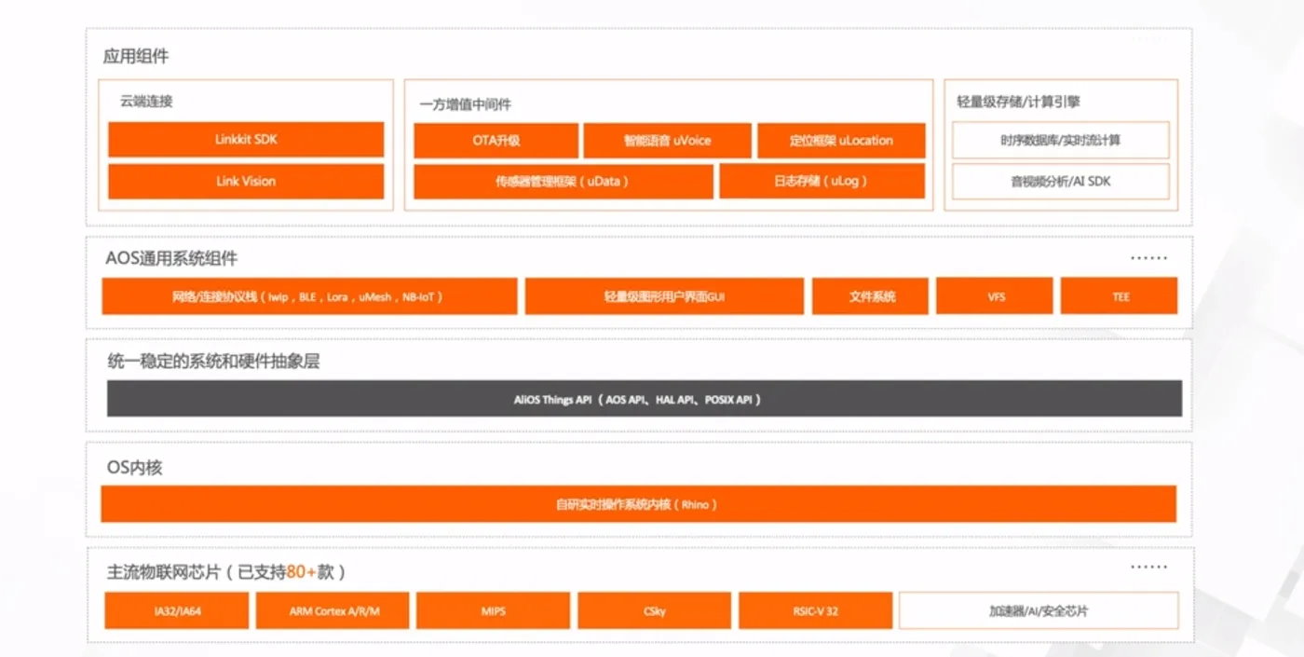Click the MIPS chip block
Image resolution: width=1304 pixels, height=657 pixels.
pyautogui.click(x=493, y=611)
